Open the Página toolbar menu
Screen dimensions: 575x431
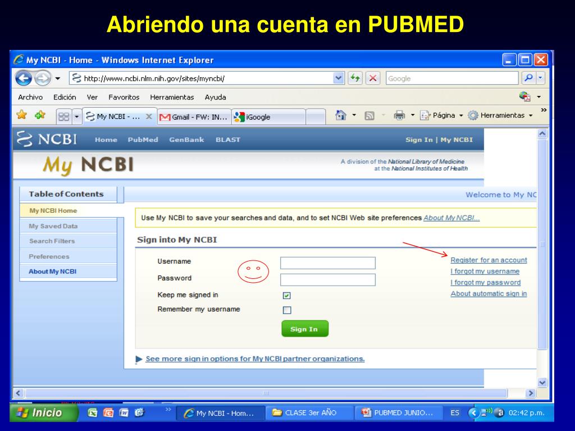click(441, 116)
